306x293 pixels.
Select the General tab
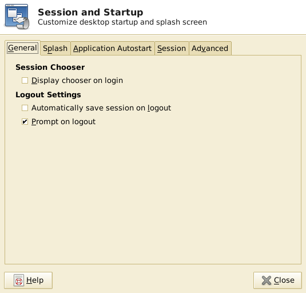click(x=23, y=48)
